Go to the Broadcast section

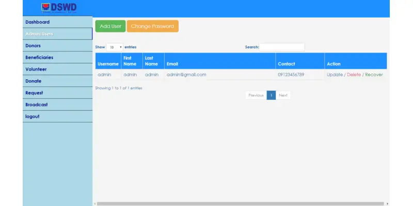coord(57,105)
